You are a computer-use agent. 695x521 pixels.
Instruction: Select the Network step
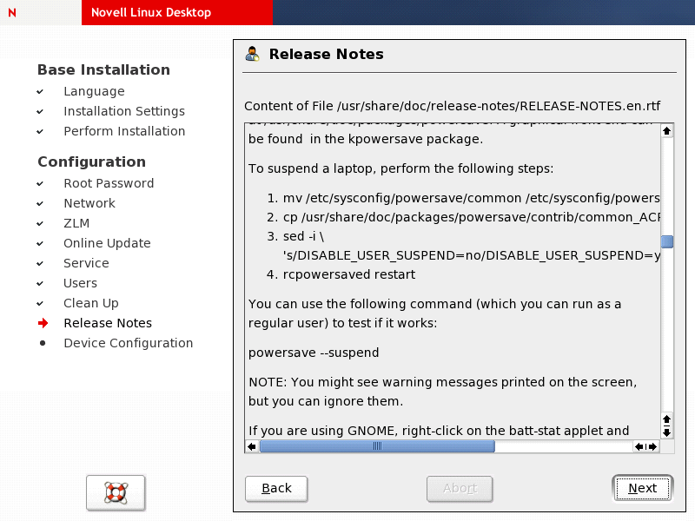pyautogui.click(x=89, y=203)
